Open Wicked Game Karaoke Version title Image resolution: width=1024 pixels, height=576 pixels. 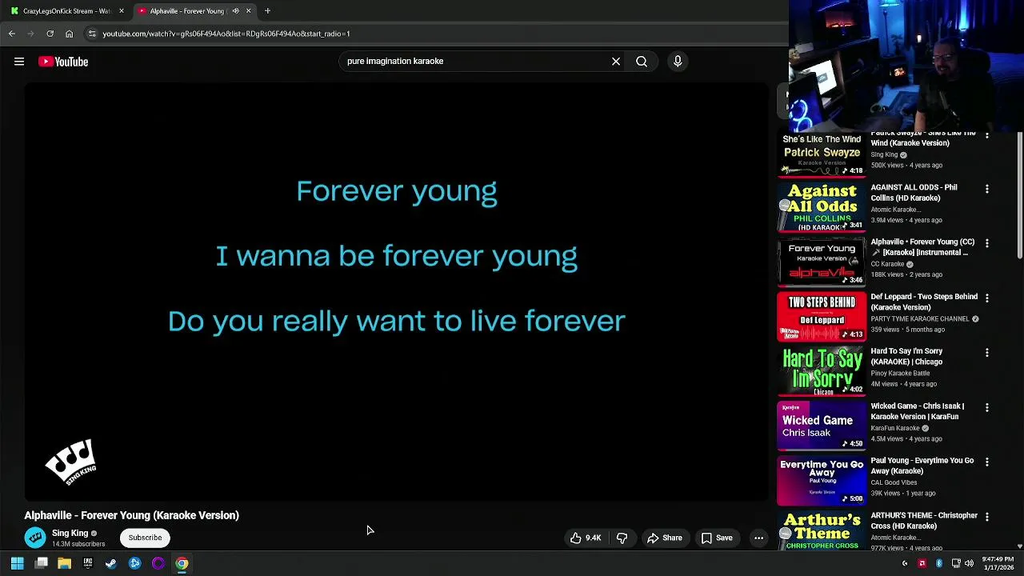(x=918, y=411)
